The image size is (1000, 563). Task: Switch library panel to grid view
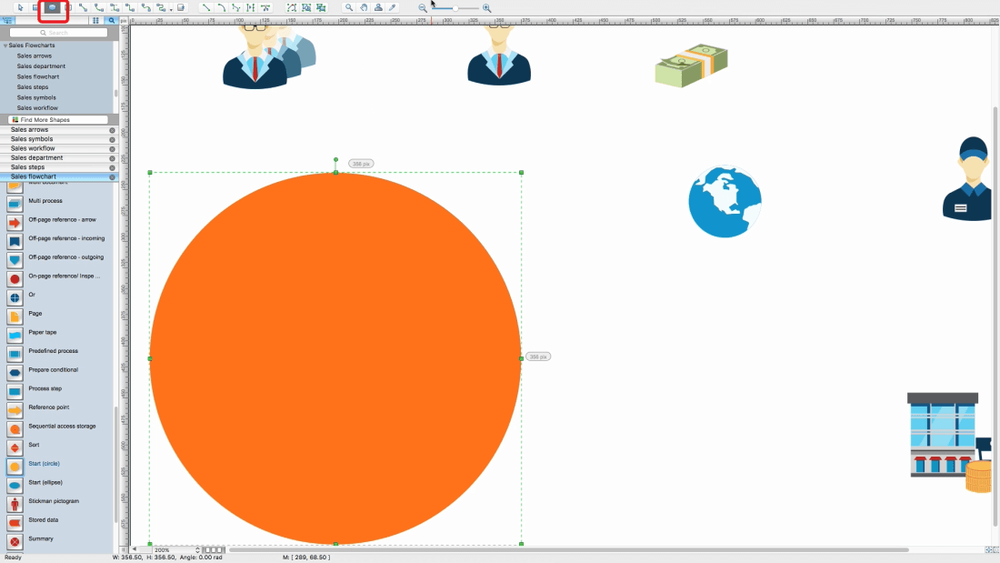[95, 20]
